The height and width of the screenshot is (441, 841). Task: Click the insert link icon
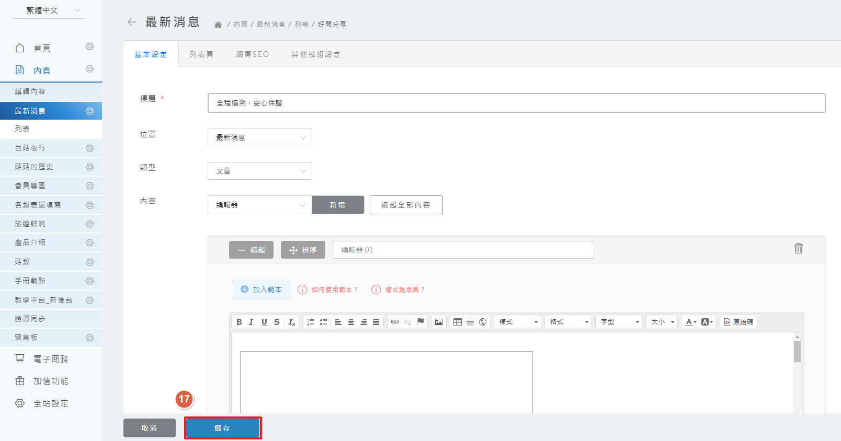395,322
